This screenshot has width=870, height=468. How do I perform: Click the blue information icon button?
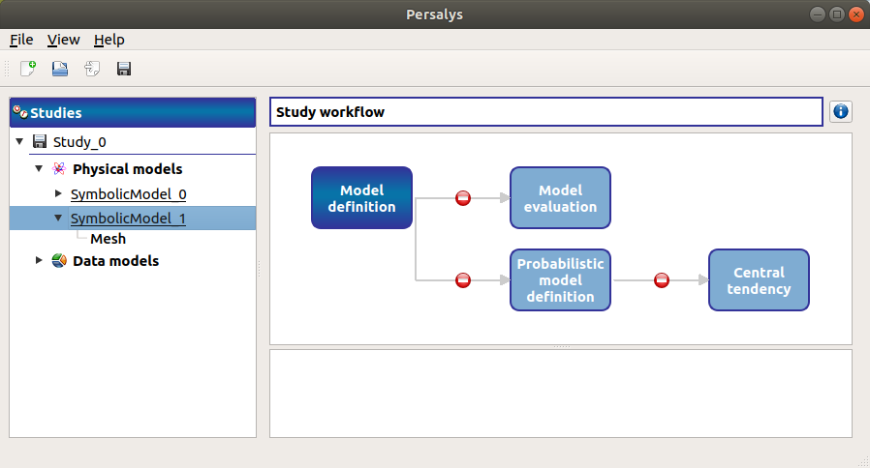(840, 111)
